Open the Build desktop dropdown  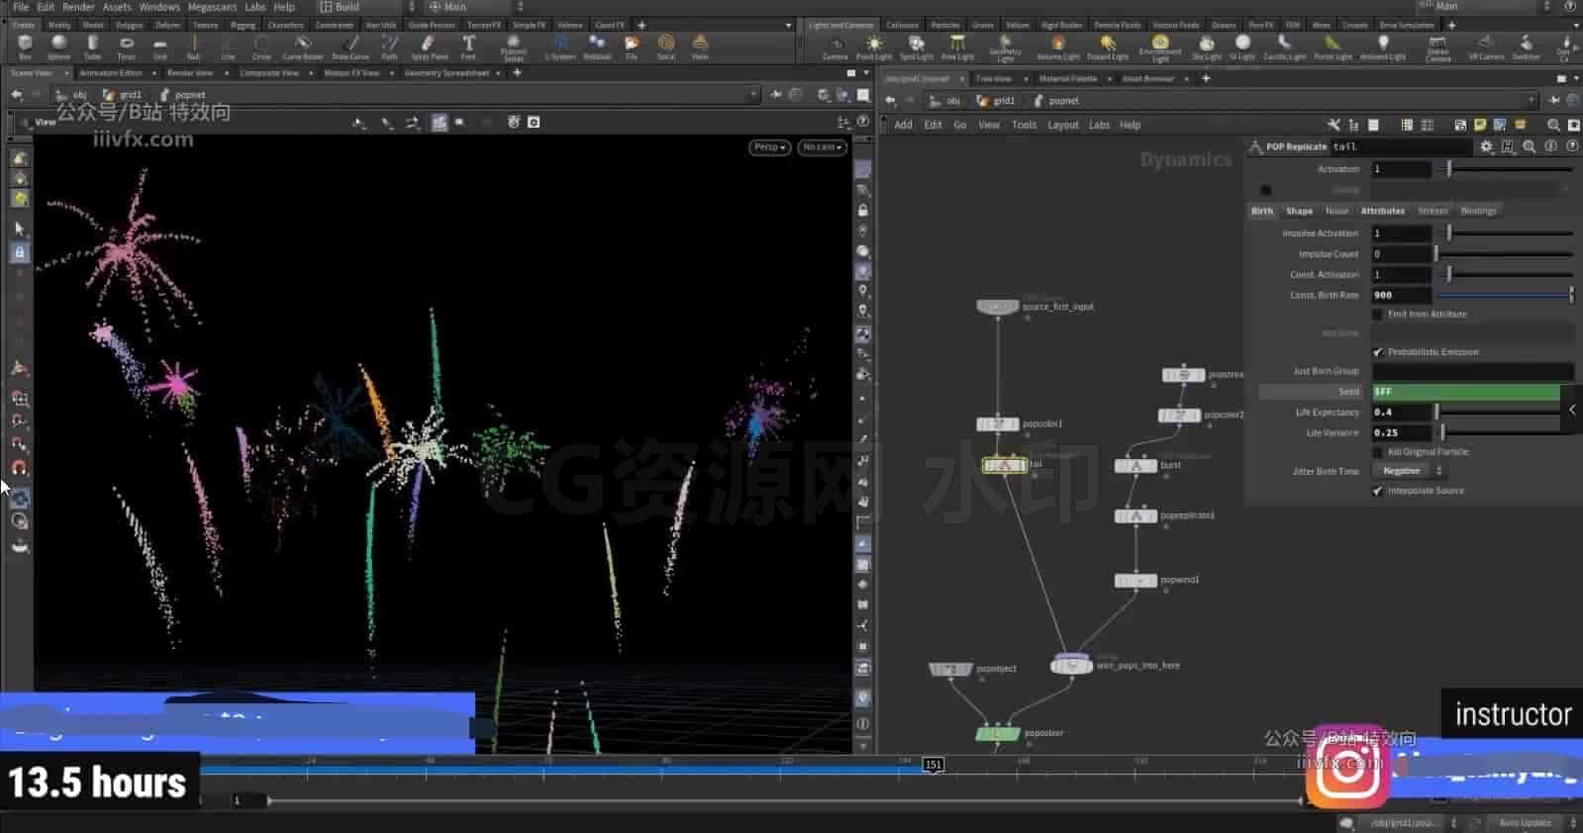367,7
